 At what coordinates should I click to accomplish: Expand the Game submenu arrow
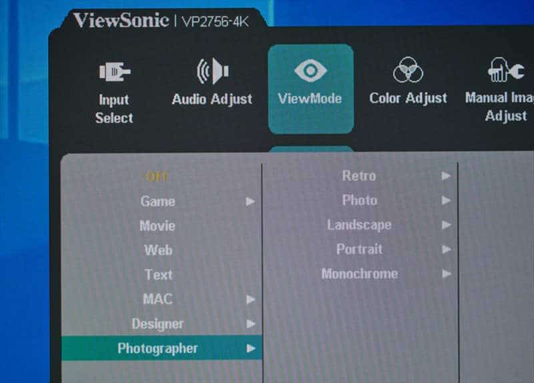click(x=251, y=202)
